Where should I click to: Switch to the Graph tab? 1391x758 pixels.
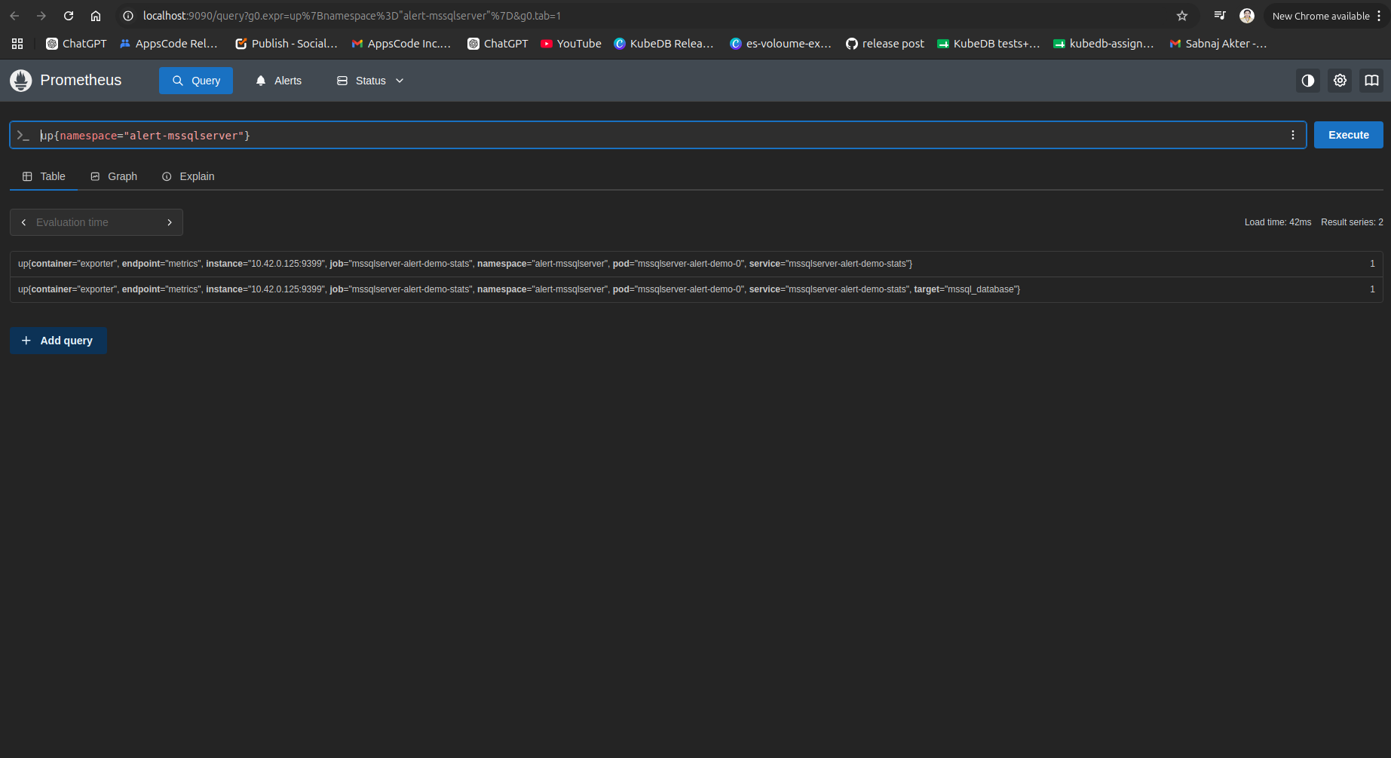[x=114, y=176]
